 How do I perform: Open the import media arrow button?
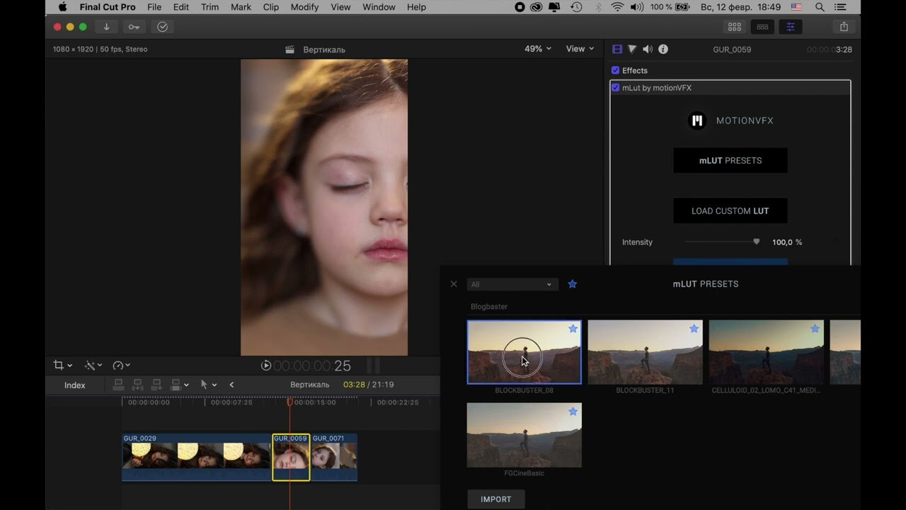click(106, 27)
